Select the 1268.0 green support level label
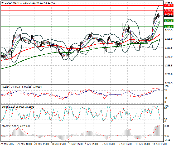The height and width of the screenshot is (147, 174). tap(169, 27)
